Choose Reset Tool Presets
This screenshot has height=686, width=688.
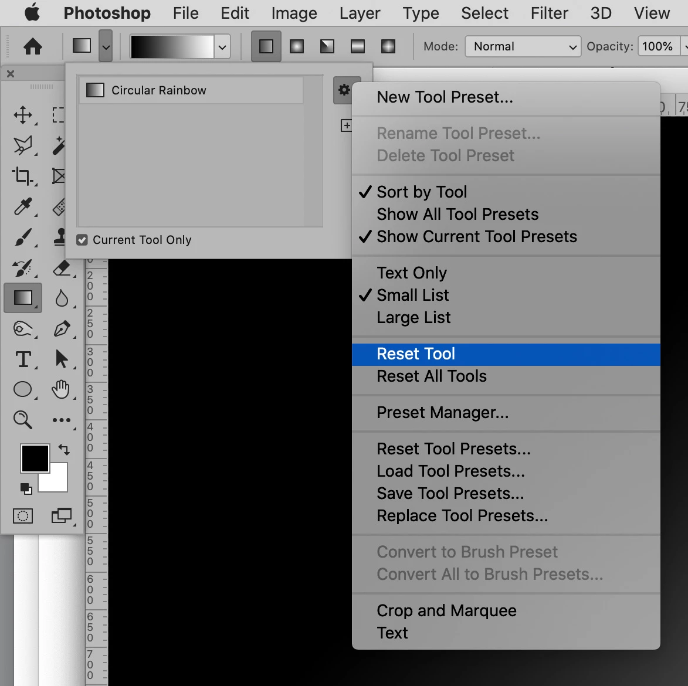click(x=506, y=449)
